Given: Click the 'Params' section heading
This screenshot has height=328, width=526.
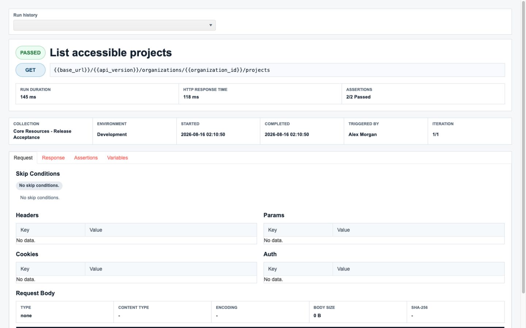Looking at the screenshot, I should 274,215.
